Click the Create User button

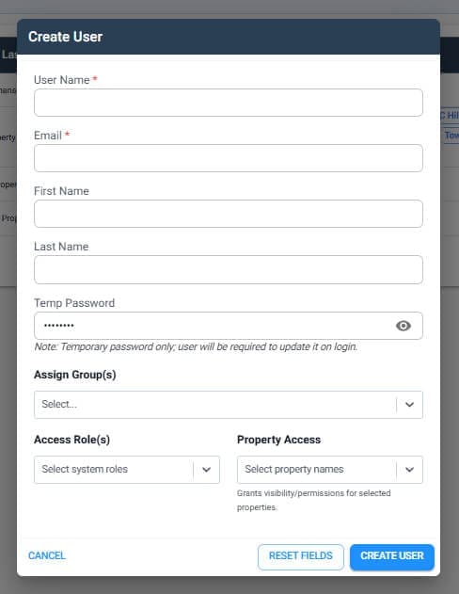click(x=392, y=557)
